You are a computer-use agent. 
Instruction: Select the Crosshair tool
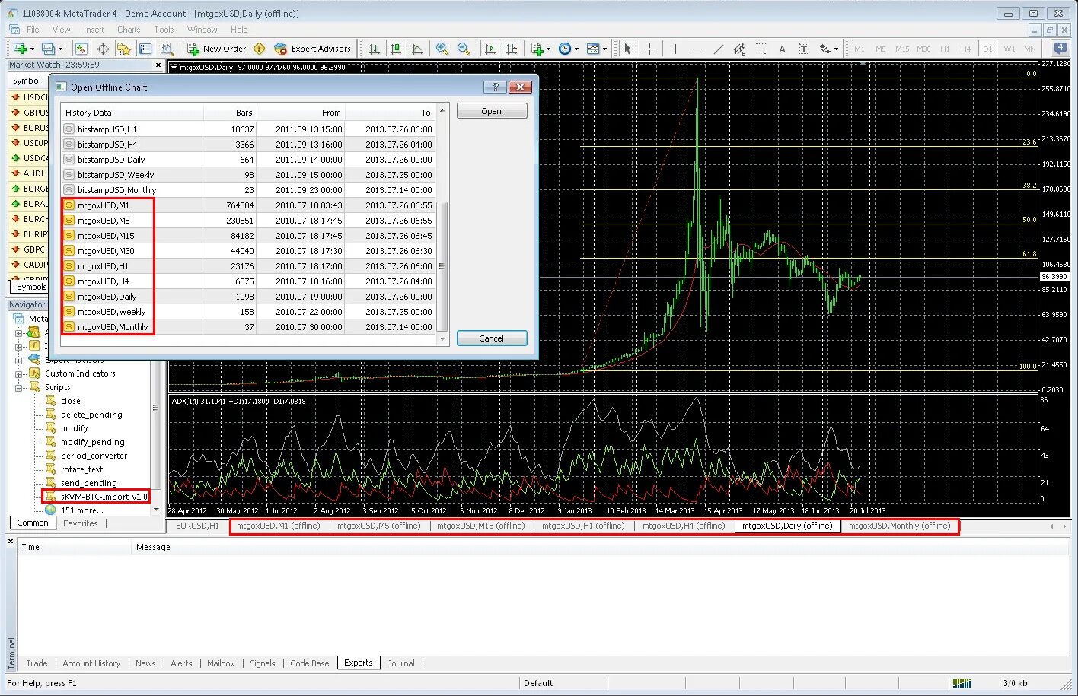click(x=649, y=49)
